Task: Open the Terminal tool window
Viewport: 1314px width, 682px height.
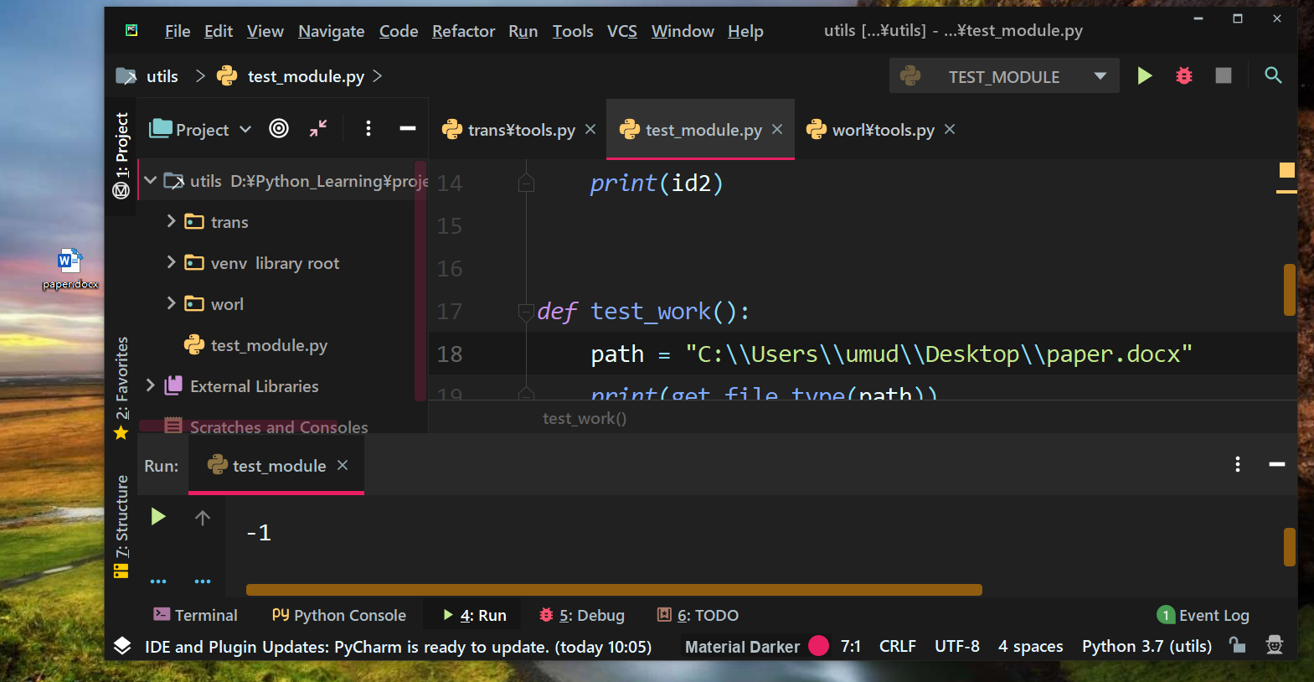Action: (196, 615)
